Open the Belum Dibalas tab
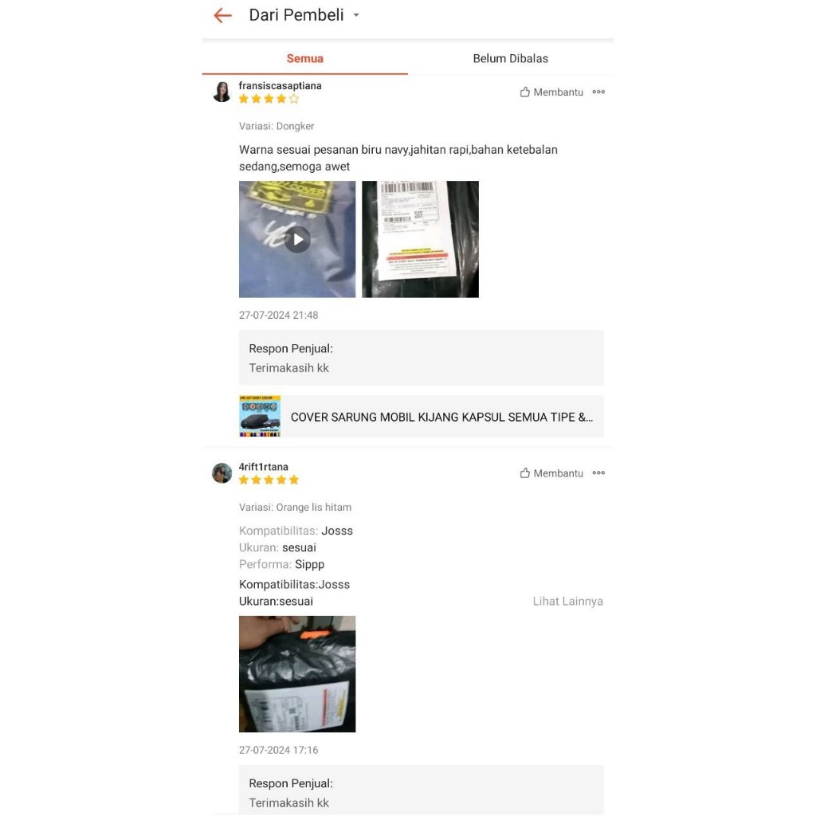This screenshot has width=816, height=816. (x=511, y=58)
